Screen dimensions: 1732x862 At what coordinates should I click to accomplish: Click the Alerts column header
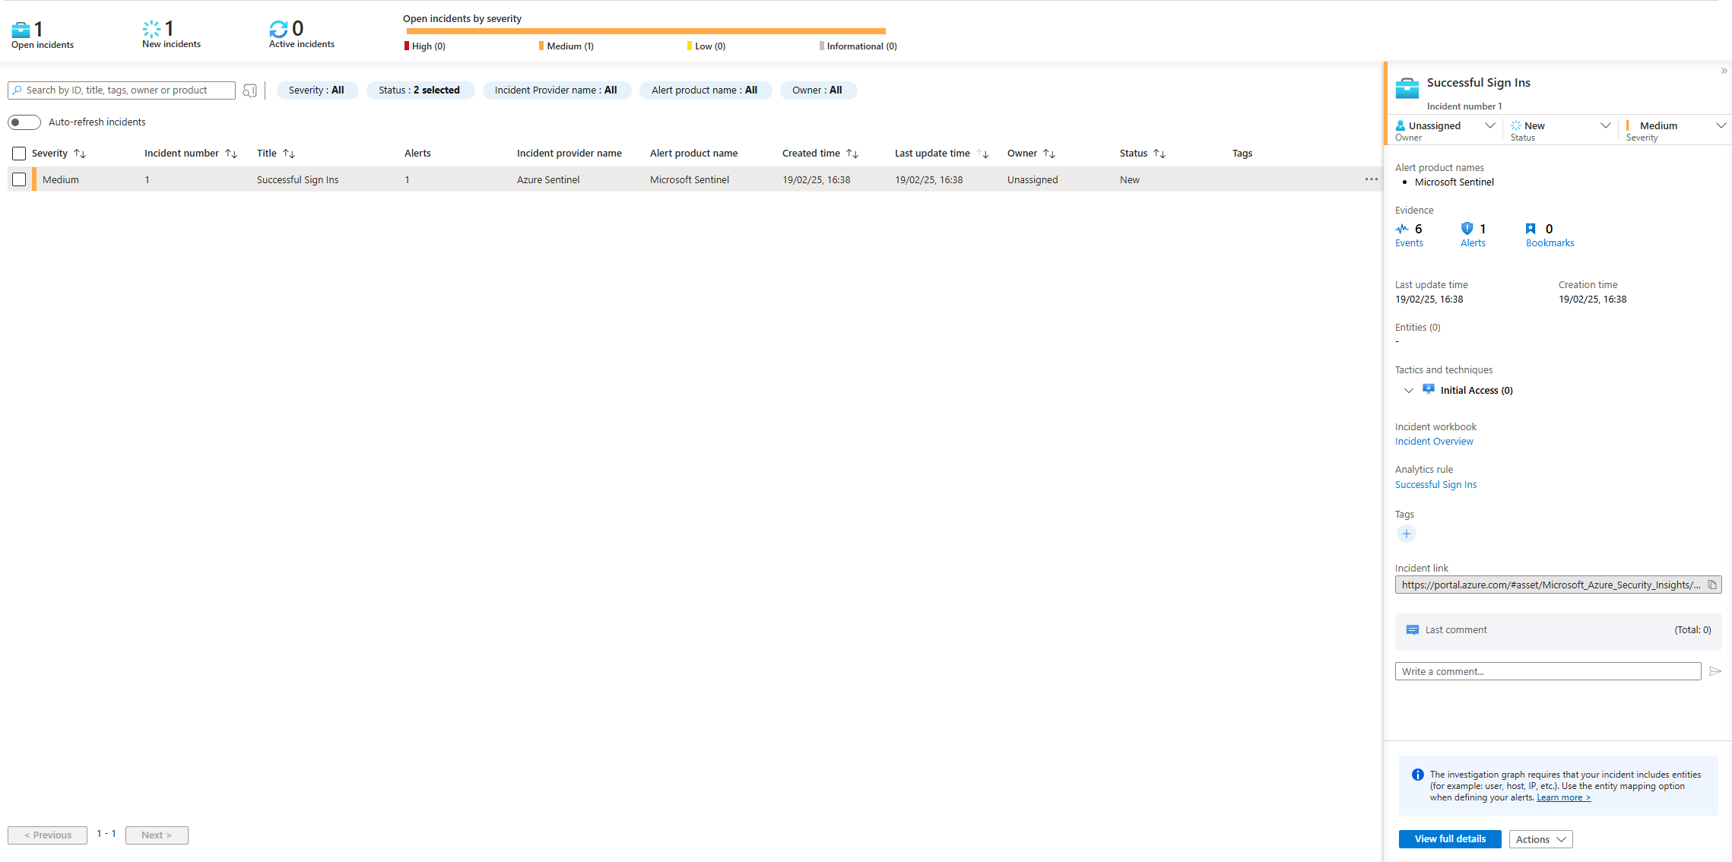417,154
